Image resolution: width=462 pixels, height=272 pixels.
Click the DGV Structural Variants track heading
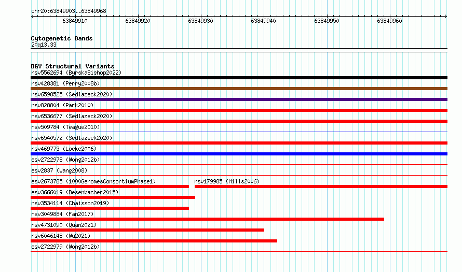coord(73,66)
